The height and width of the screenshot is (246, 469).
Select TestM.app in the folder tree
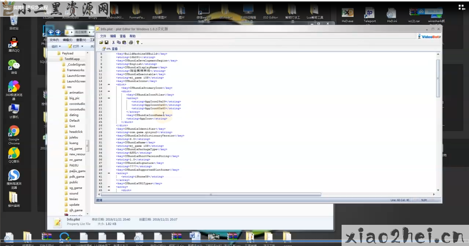69,59
